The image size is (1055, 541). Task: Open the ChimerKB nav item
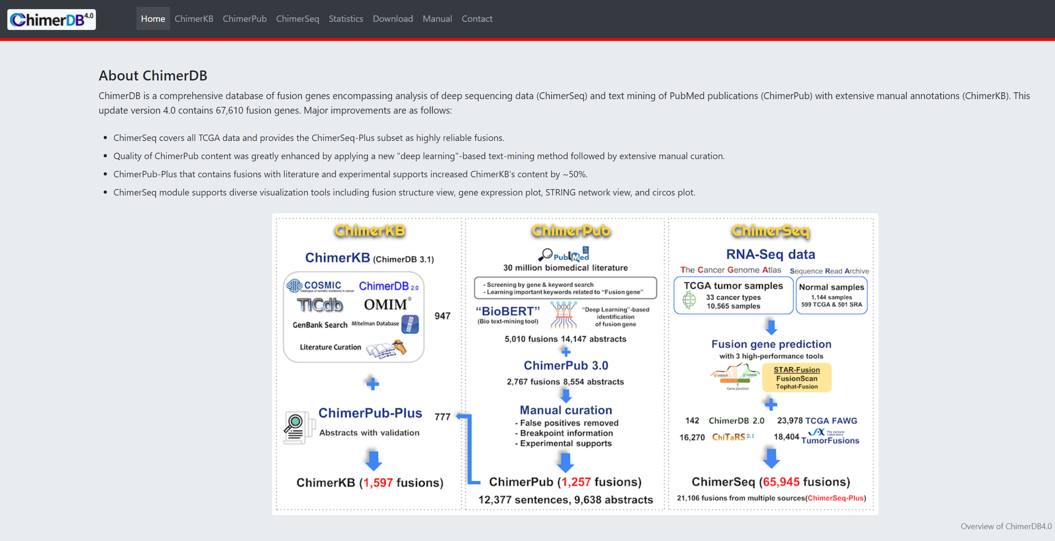[194, 19]
